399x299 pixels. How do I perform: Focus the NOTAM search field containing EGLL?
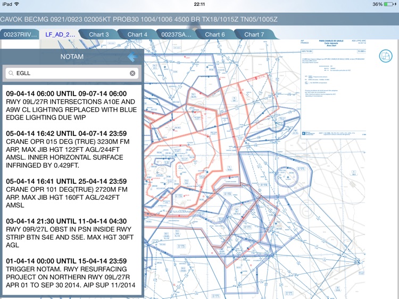(x=72, y=73)
